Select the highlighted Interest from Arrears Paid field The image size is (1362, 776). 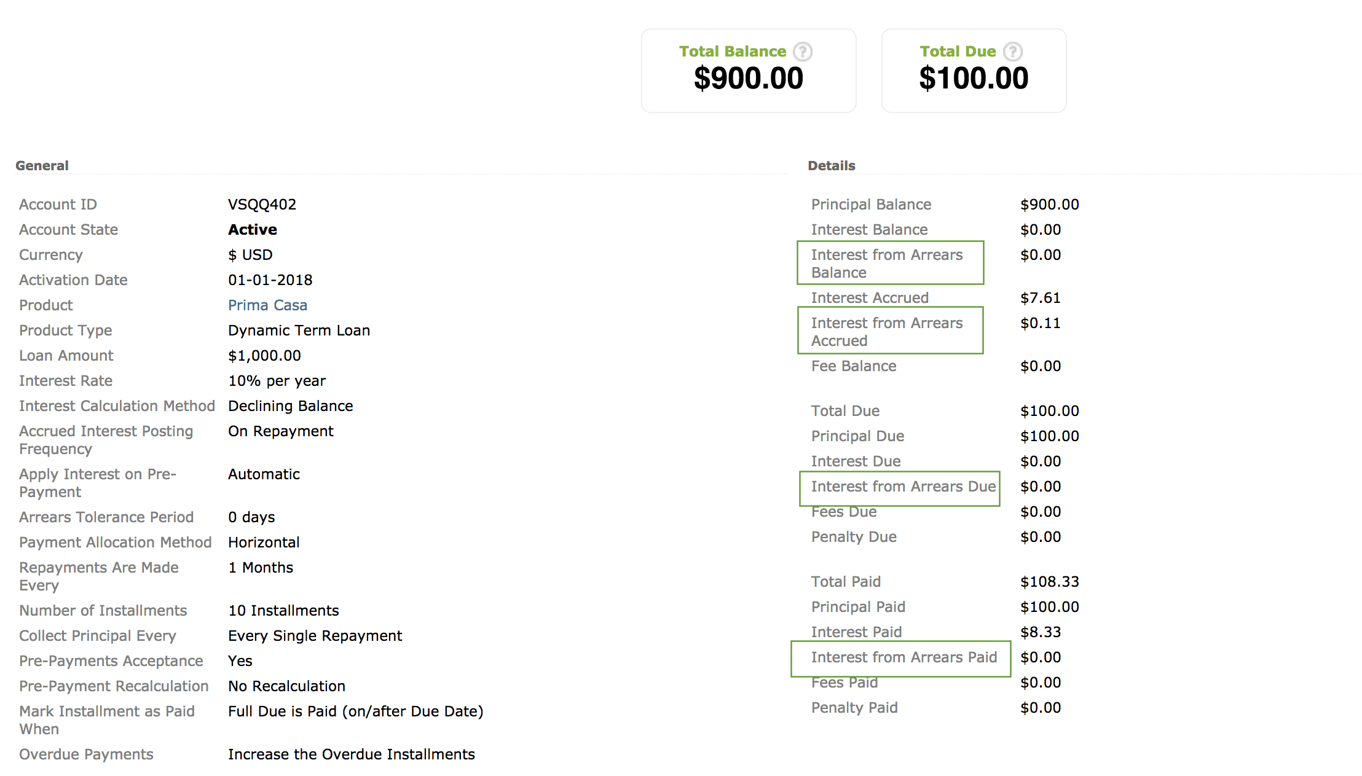pos(902,657)
